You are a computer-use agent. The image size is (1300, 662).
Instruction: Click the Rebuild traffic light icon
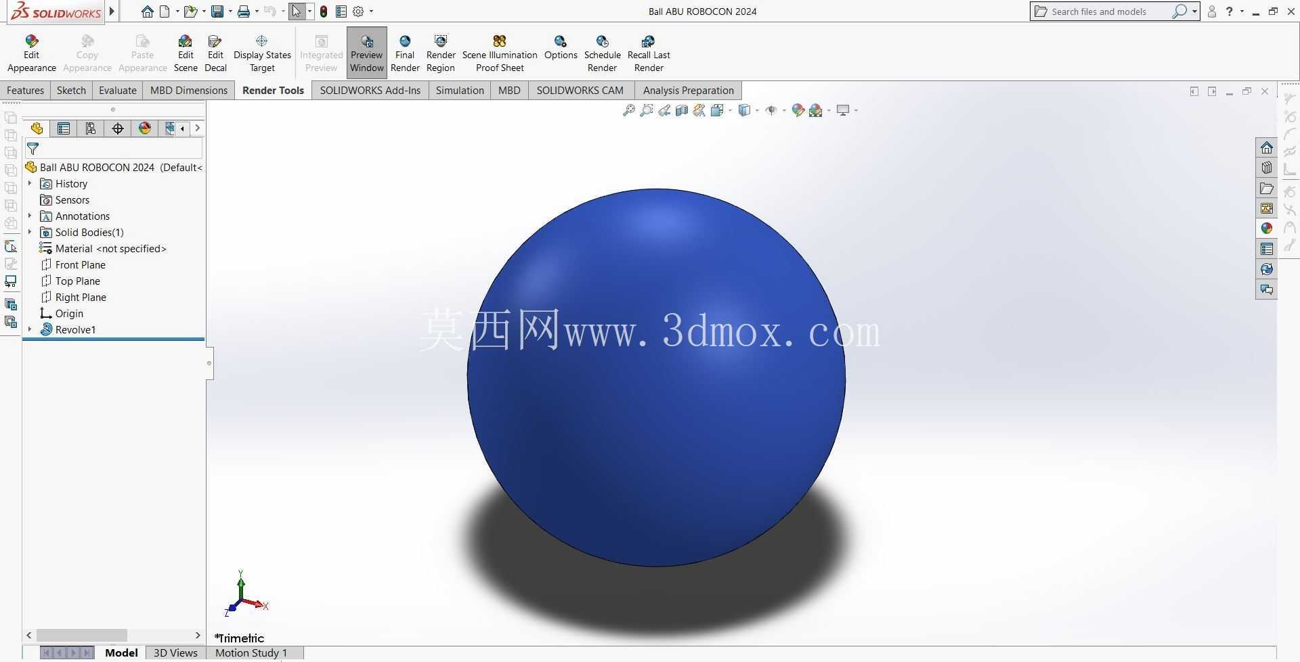coord(324,11)
